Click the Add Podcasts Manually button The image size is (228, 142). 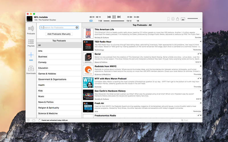pyautogui.click(x=59, y=34)
